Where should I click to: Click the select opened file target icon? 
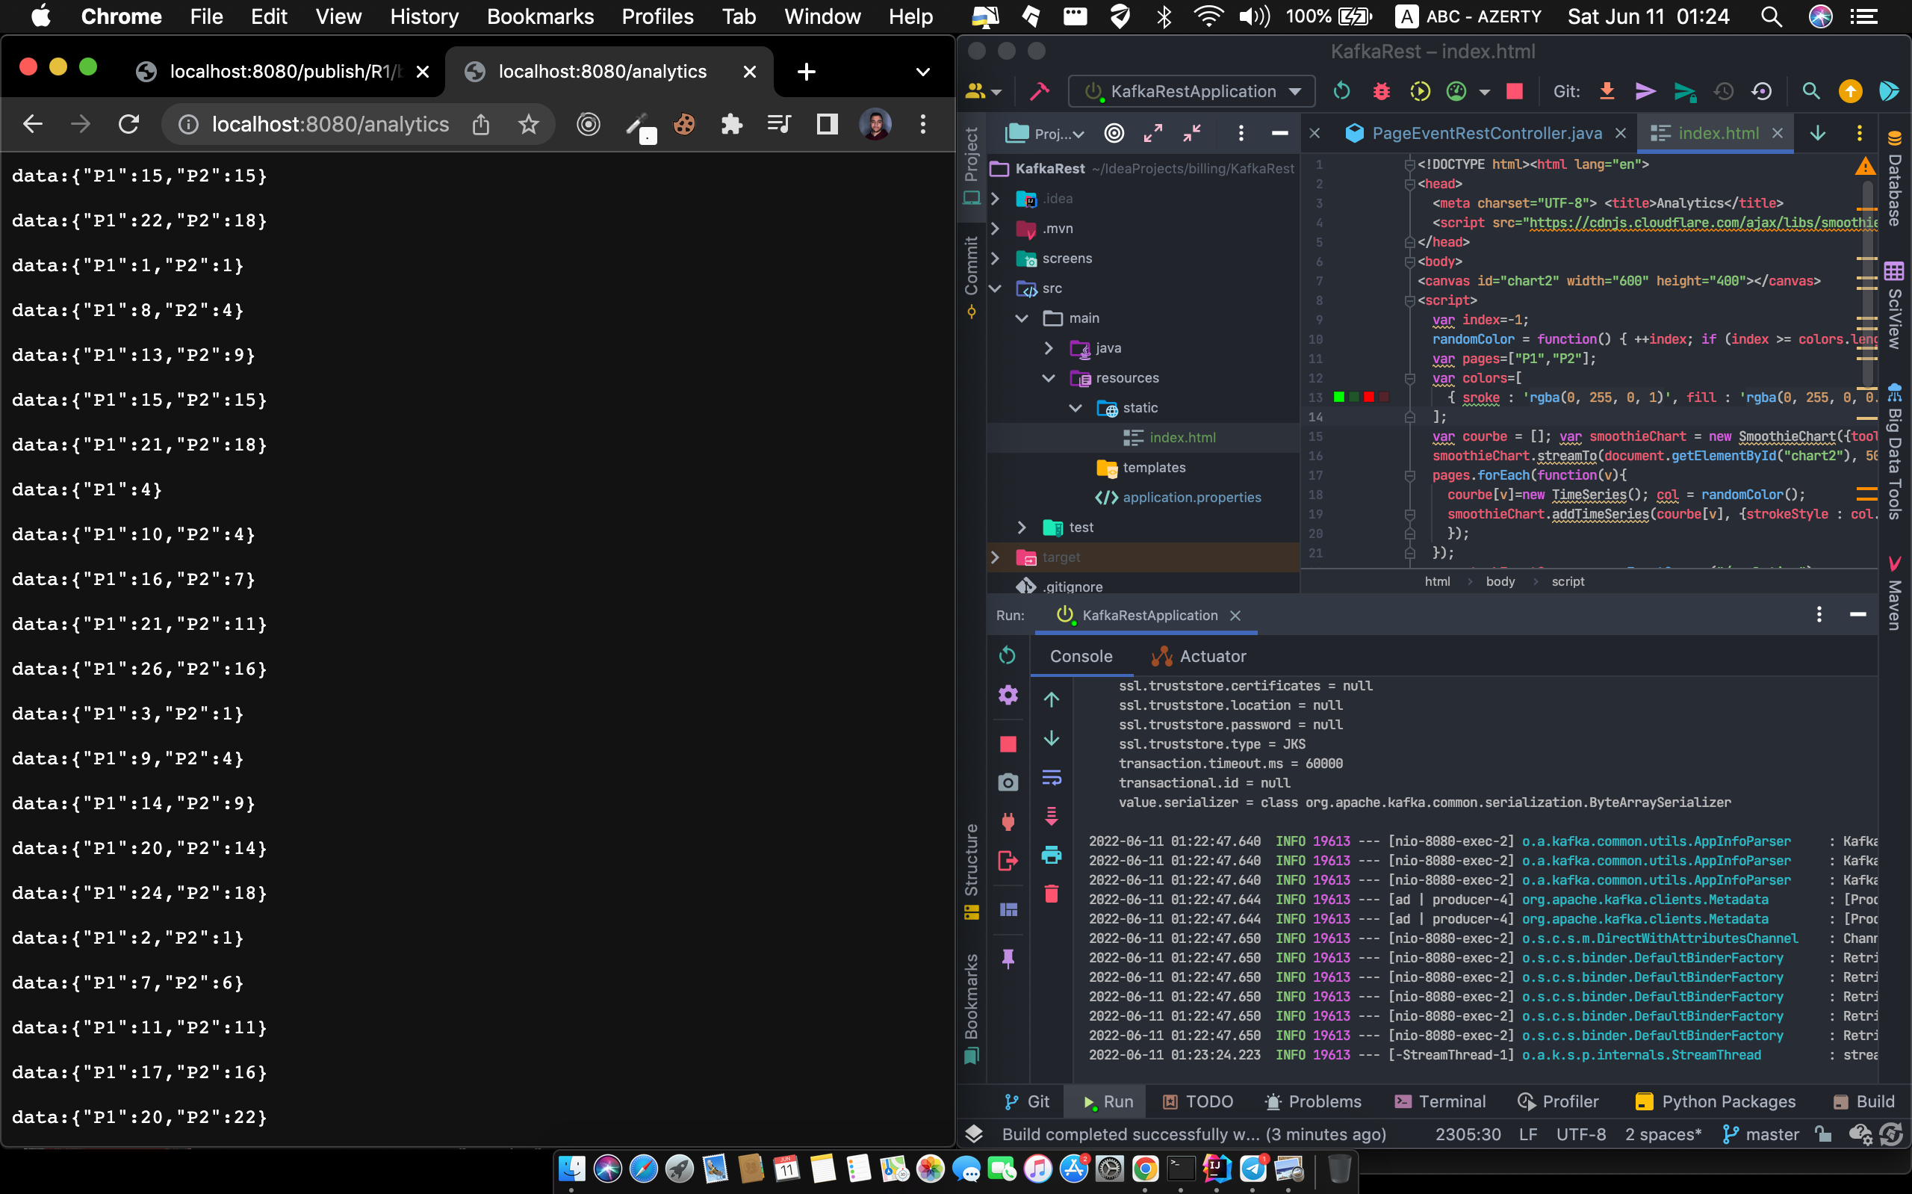[1114, 134]
